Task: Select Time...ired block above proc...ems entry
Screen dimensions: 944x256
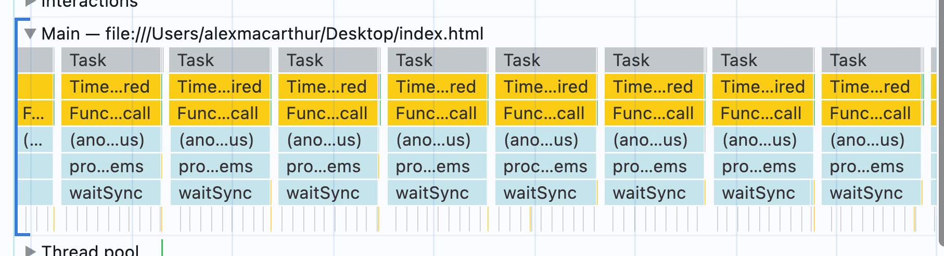Action: click(x=545, y=87)
